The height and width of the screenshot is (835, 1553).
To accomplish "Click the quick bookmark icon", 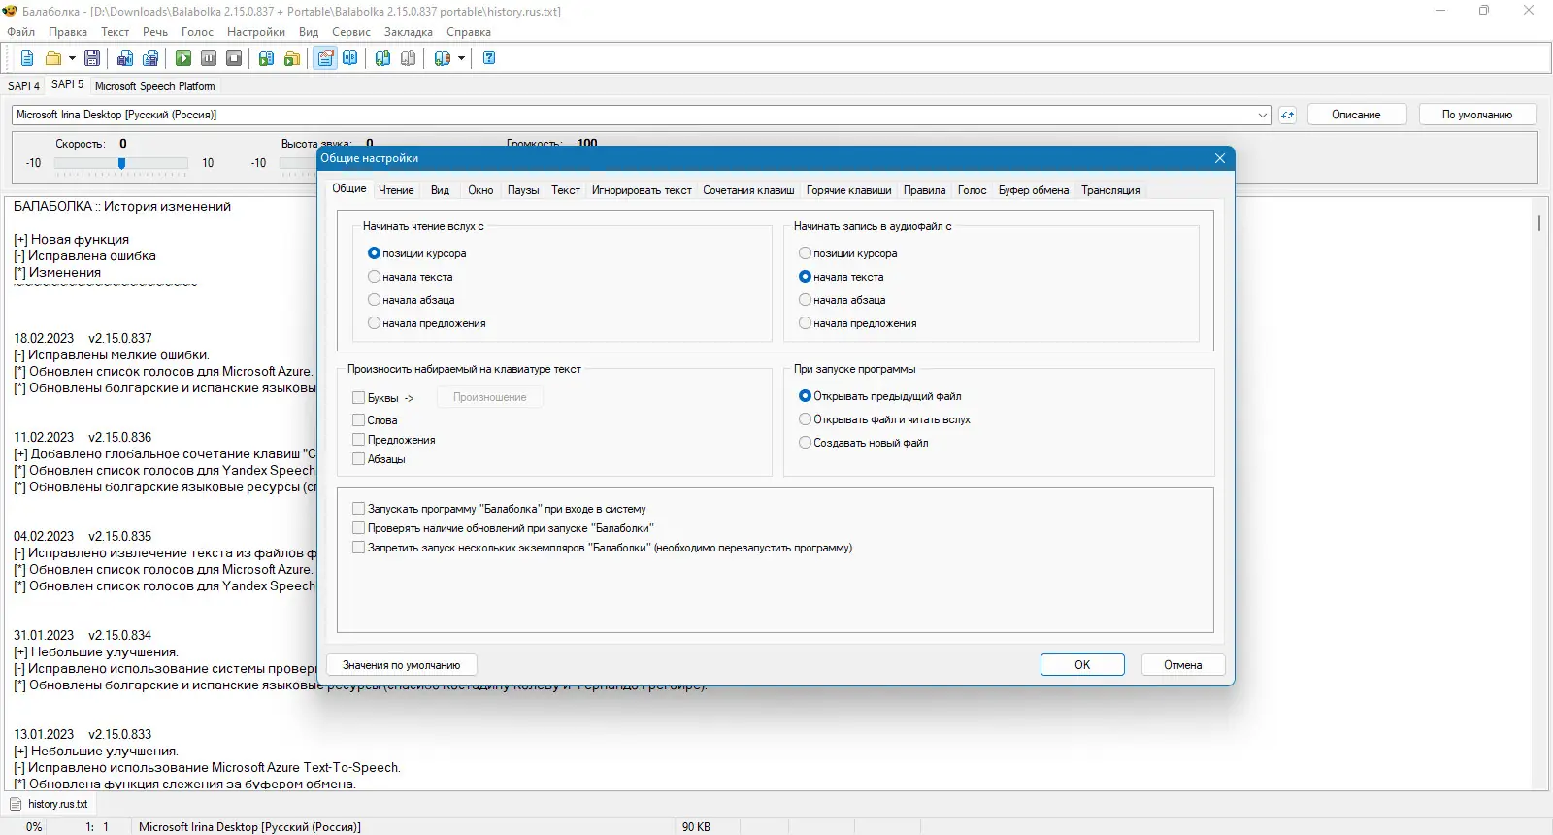I will tap(443, 58).
